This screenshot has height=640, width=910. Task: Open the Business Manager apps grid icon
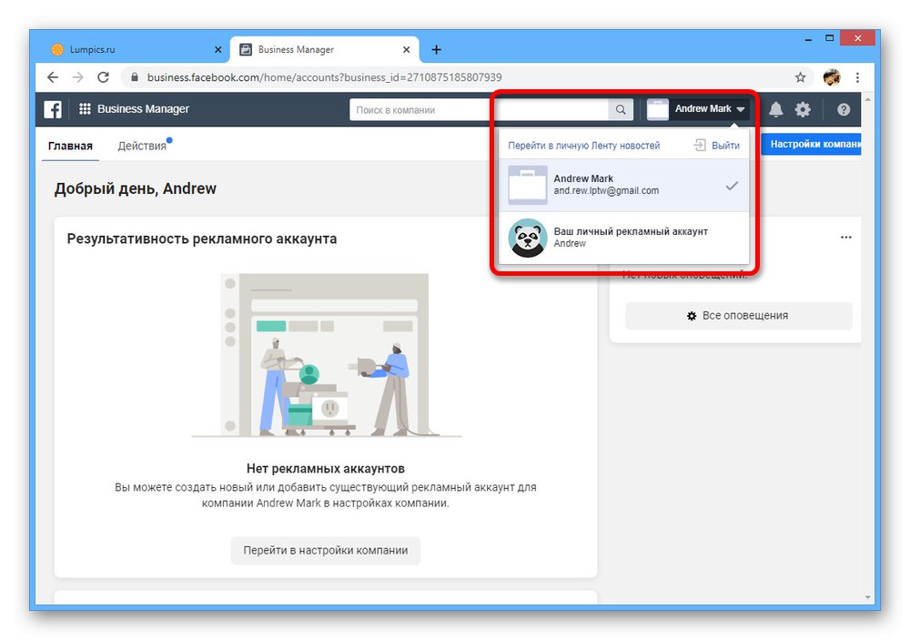(85, 108)
